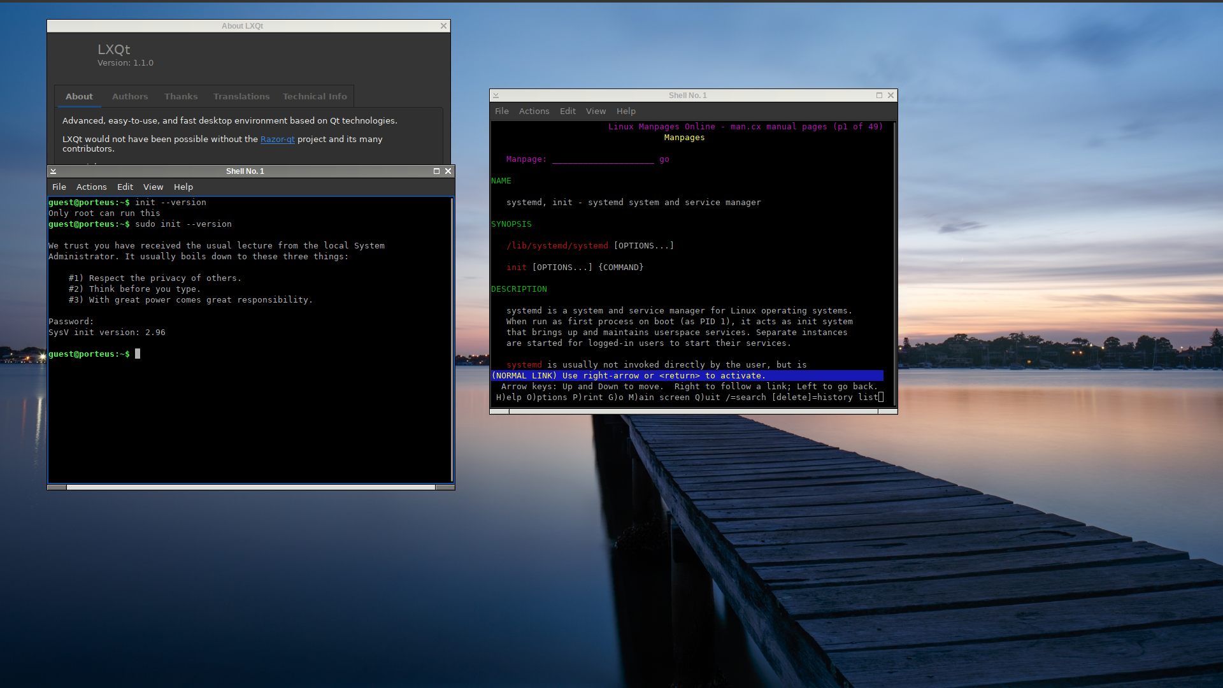
Task: Click horizontal scrollbar of left terminal
Action: click(251, 487)
